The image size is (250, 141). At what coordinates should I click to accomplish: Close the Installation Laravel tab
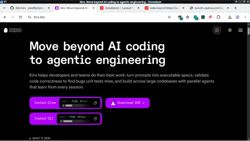[138, 8]
